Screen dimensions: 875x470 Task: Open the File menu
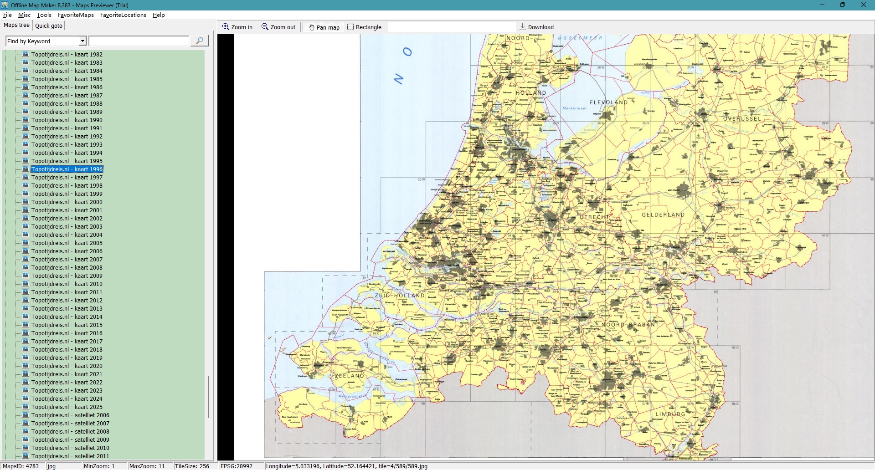7,15
